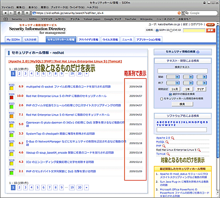Click the yellow severity icon for item 9218
Viewport: 220px width, 198px height.
tap(11, 164)
